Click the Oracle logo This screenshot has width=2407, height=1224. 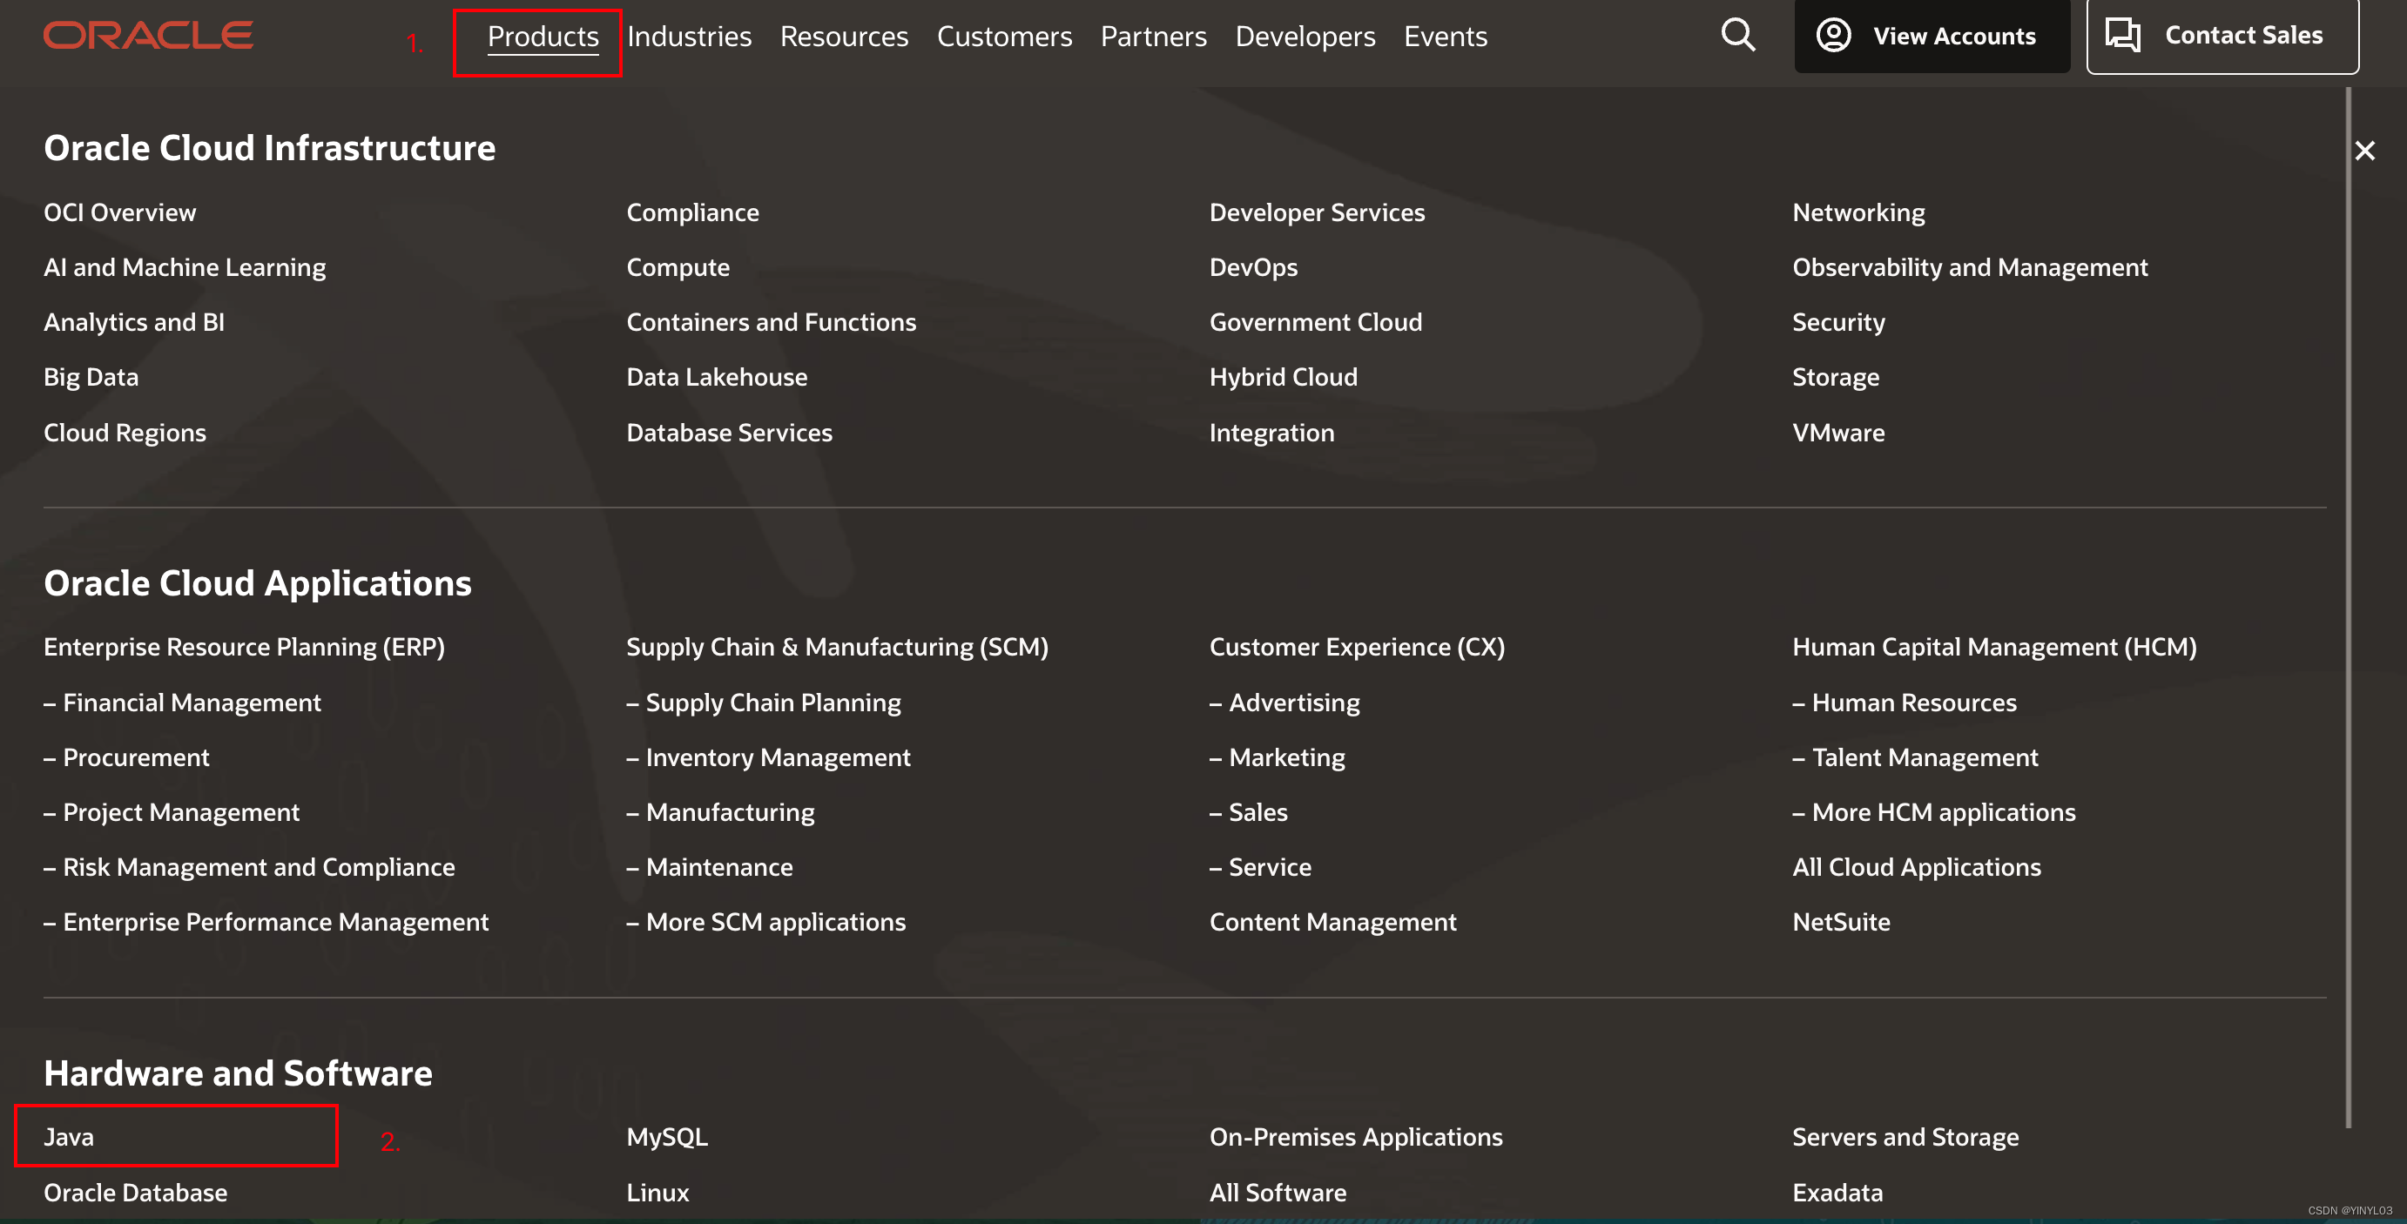point(148,36)
